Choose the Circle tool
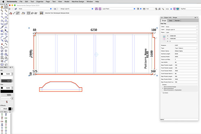This screenshot has width=201, height=134. tap(6, 20)
